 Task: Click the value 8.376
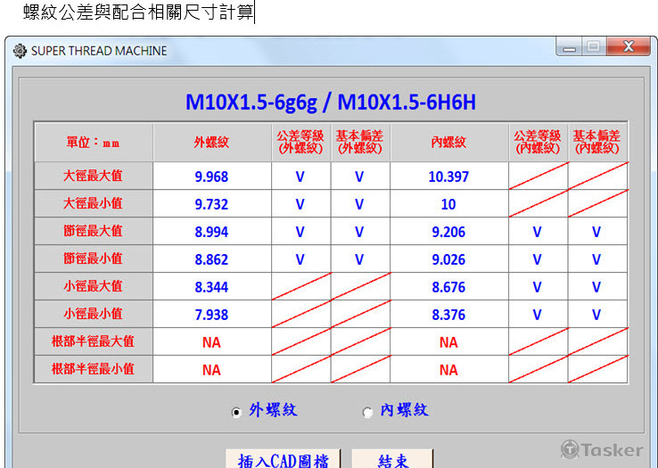tap(448, 315)
